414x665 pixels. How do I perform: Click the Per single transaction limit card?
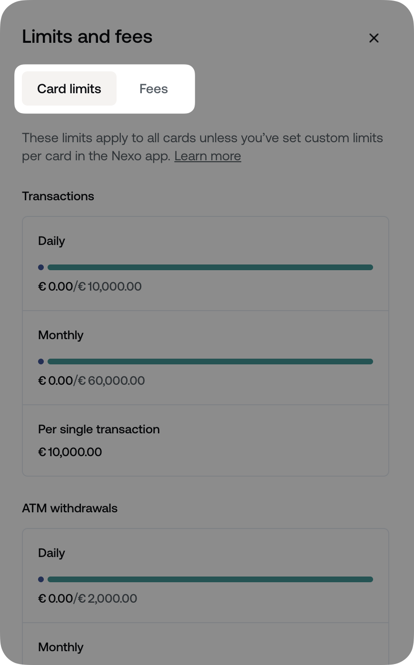(x=206, y=440)
